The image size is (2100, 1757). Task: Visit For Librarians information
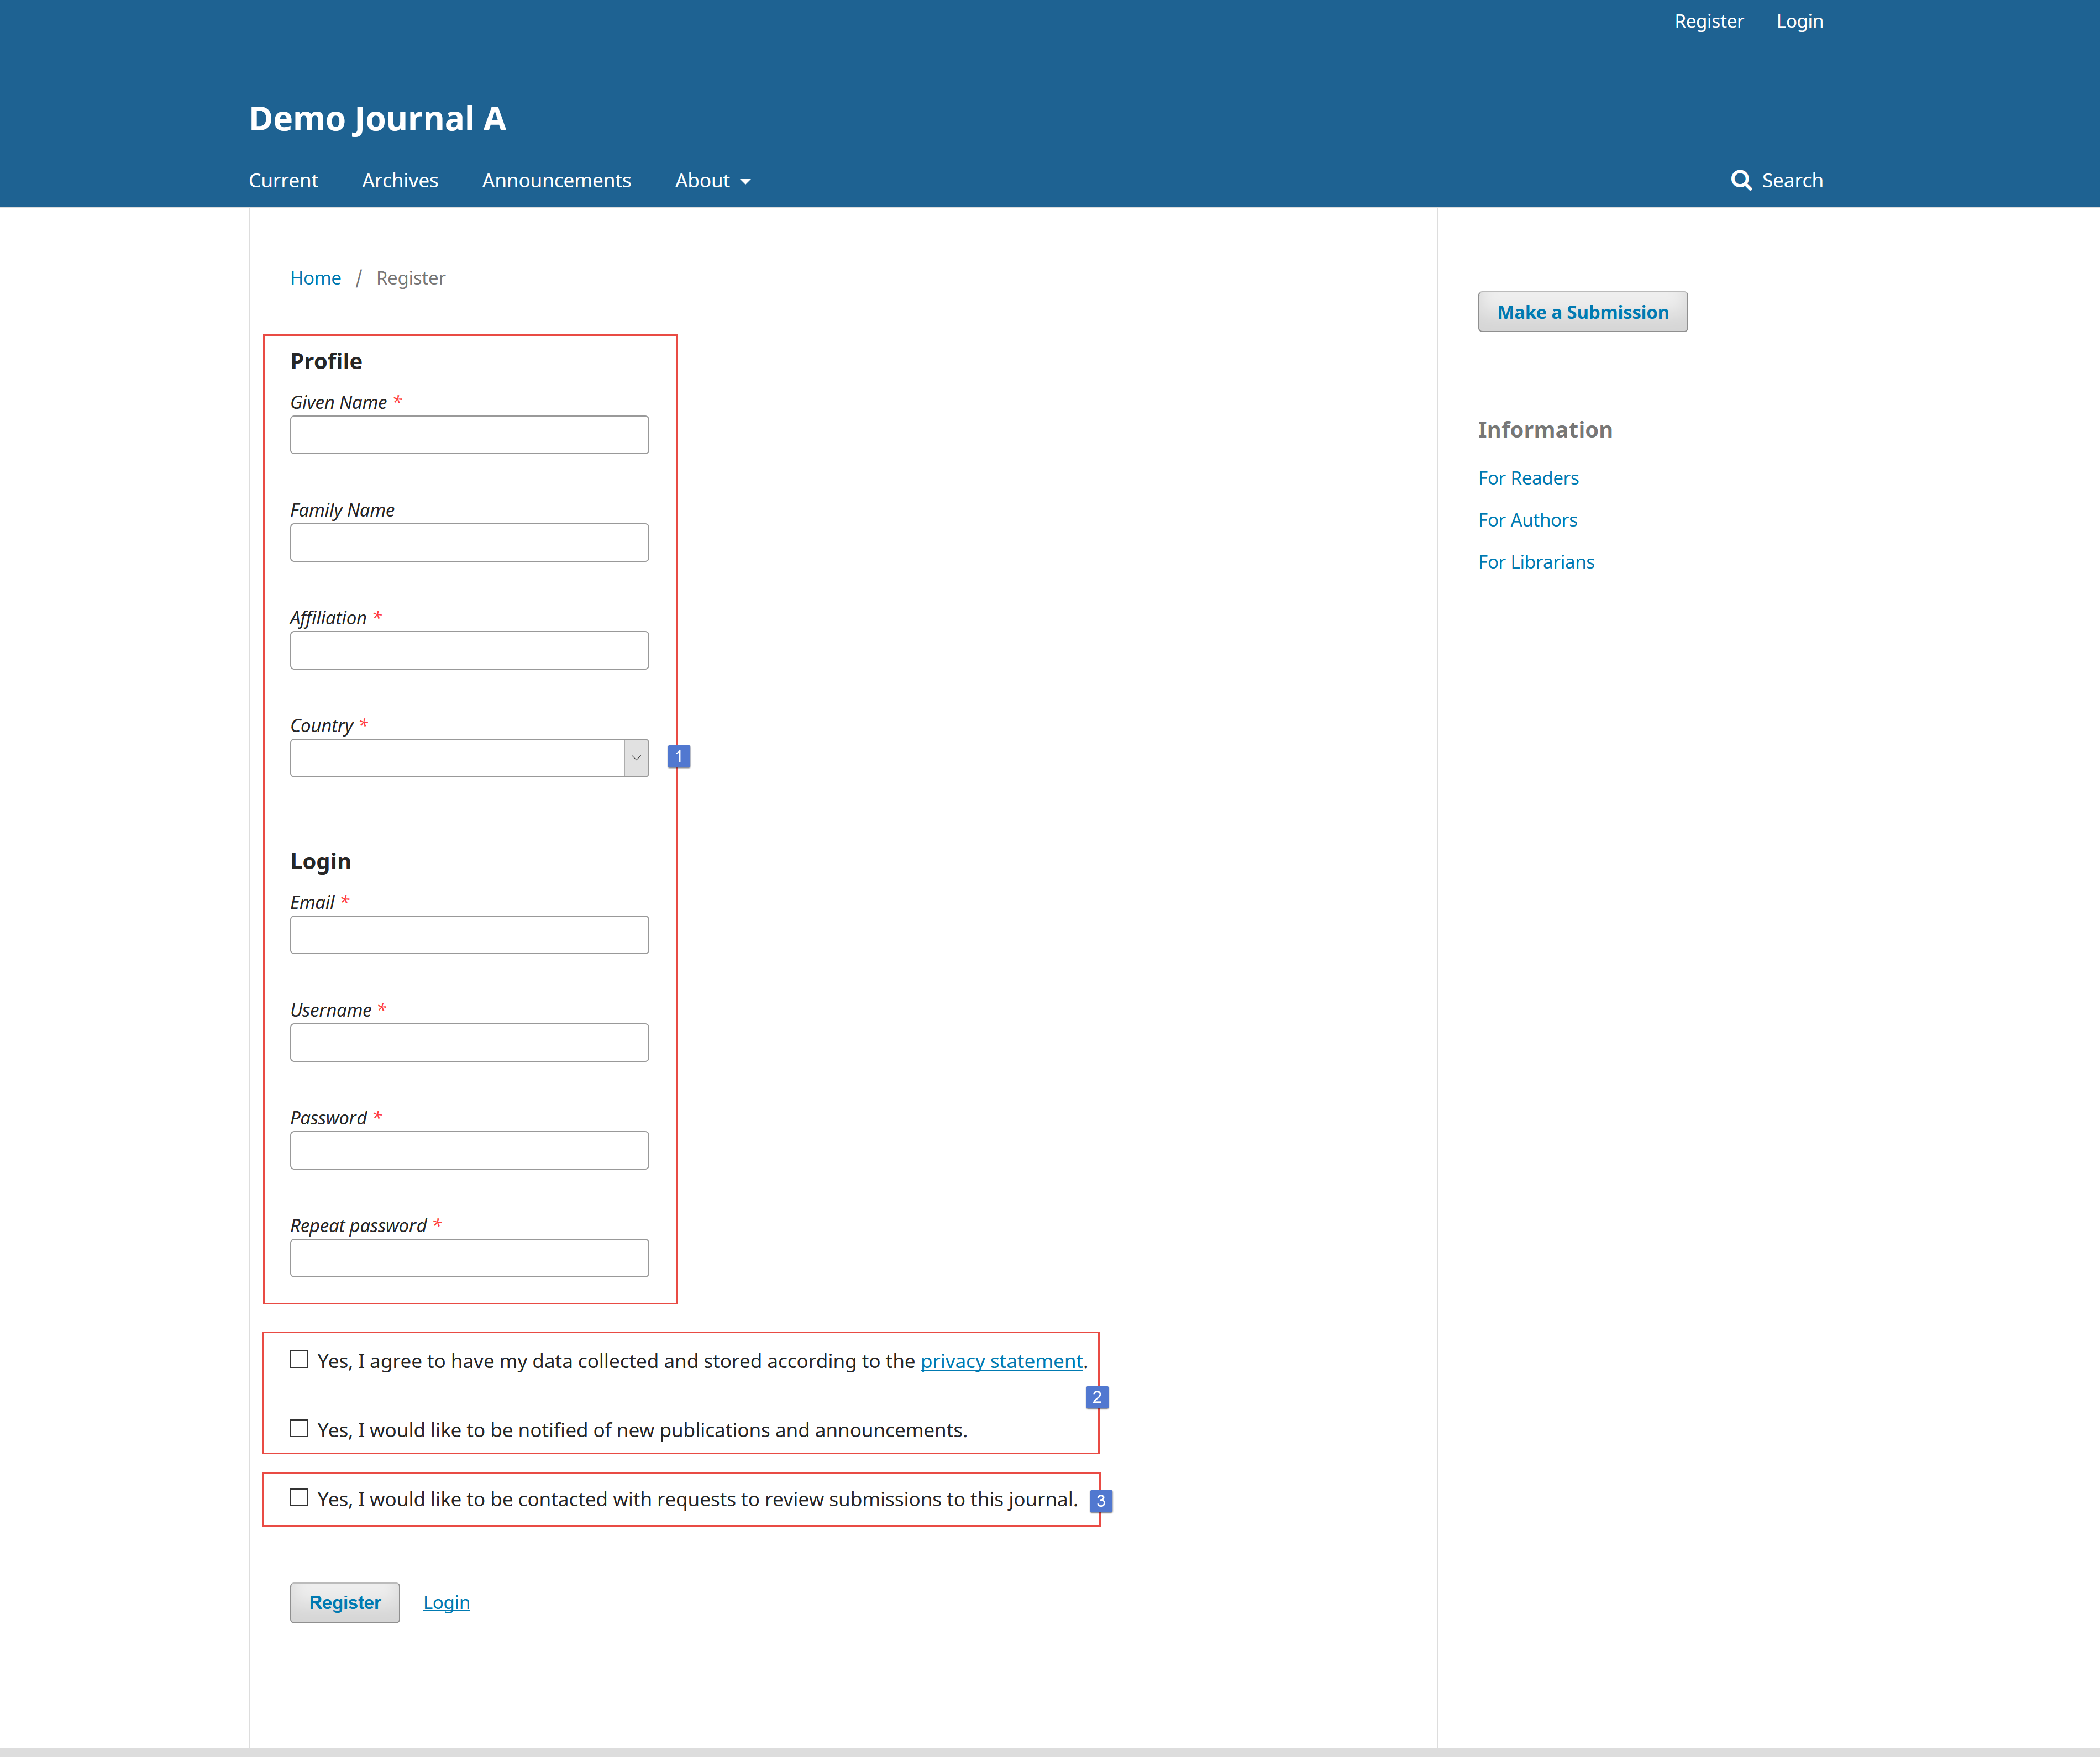click(1536, 561)
